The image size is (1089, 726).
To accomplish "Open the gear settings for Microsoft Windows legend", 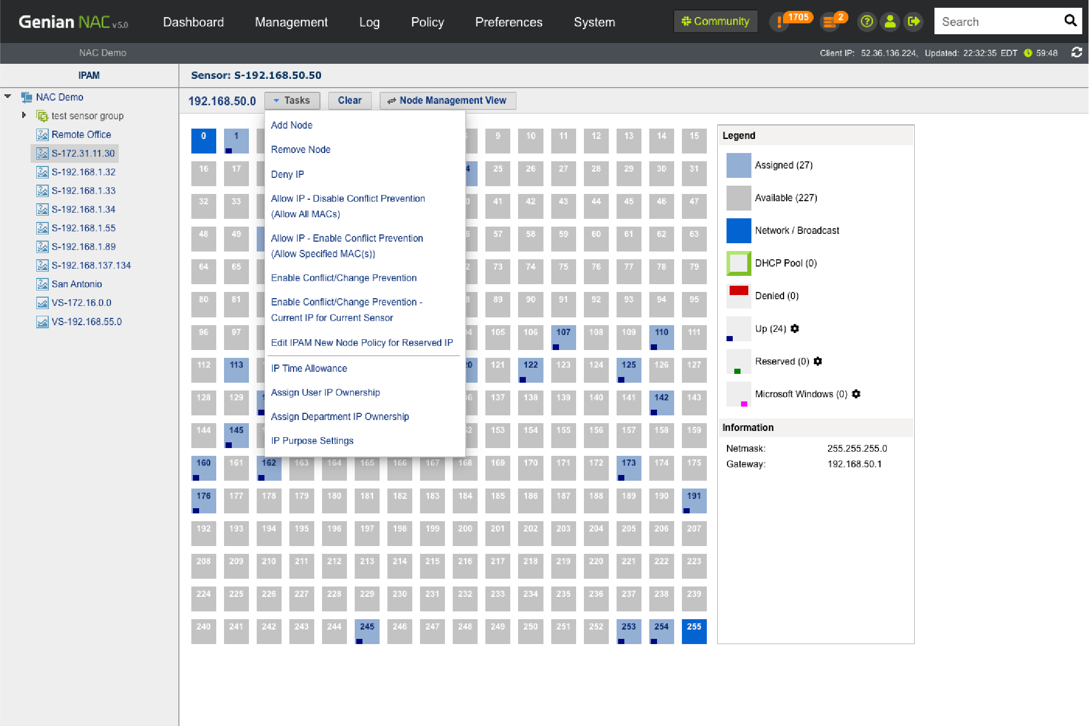I will (x=856, y=394).
